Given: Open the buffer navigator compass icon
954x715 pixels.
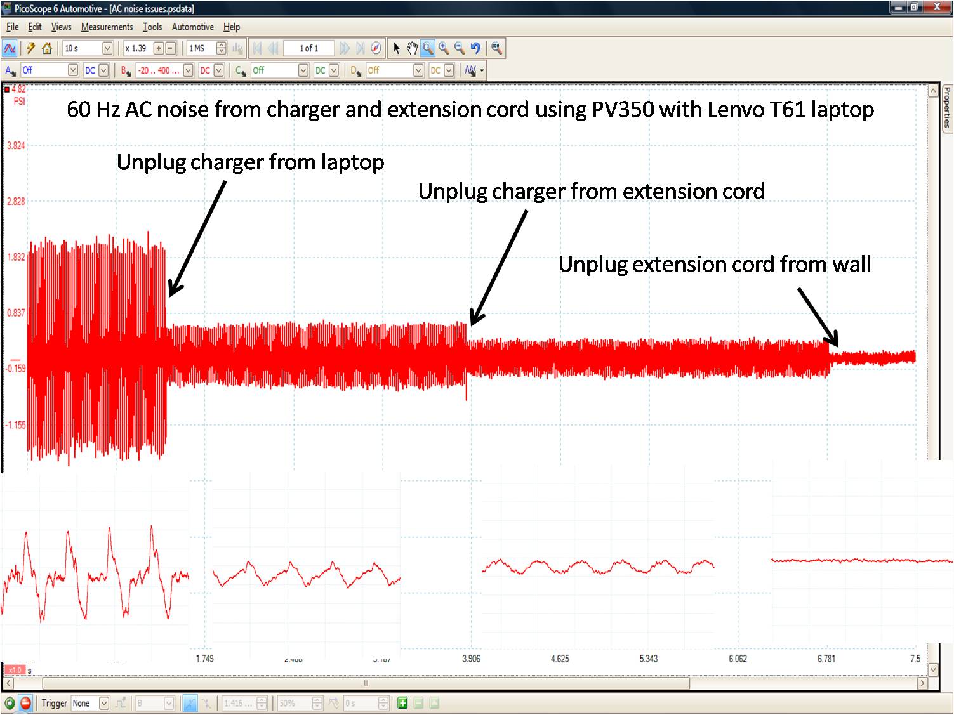Looking at the screenshot, I should coord(376,48).
